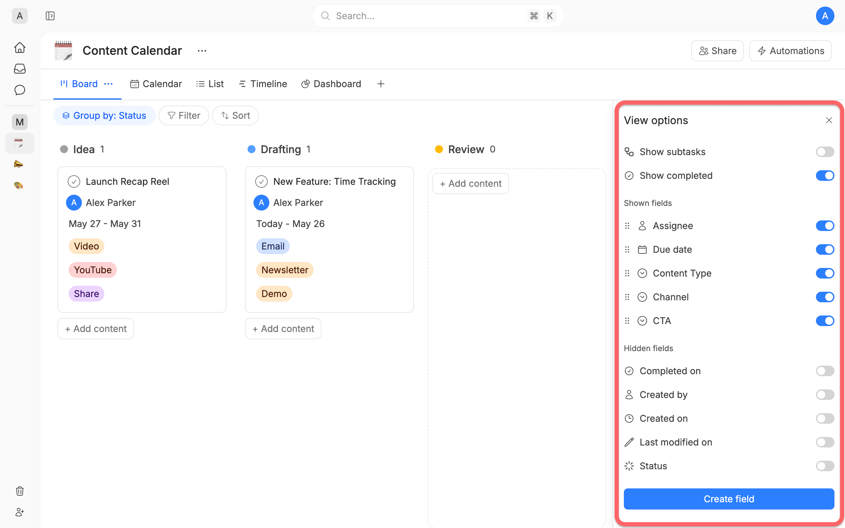This screenshot has width=845, height=528.
Task: Switch to the List tab
Action: click(x=210, y=84)
